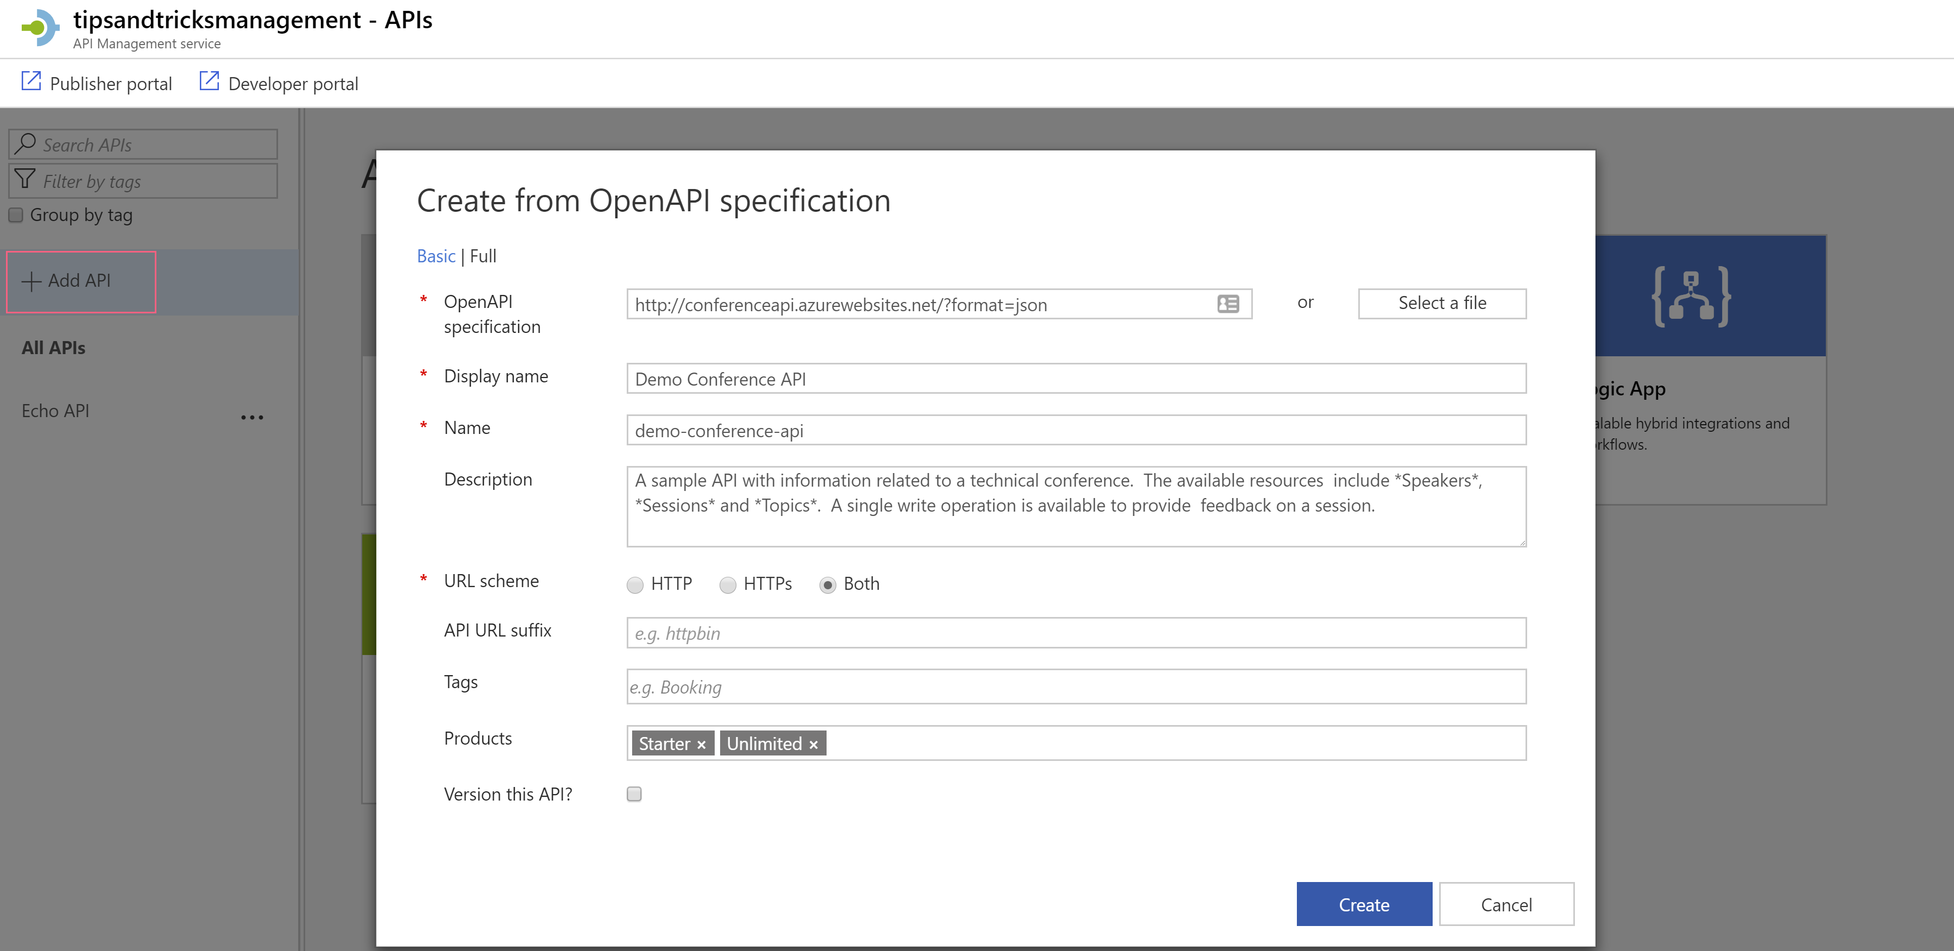The width and height of the screenshot is (1954, 951).
Task: Open Echo API in the API list
Action: (55, 411)
